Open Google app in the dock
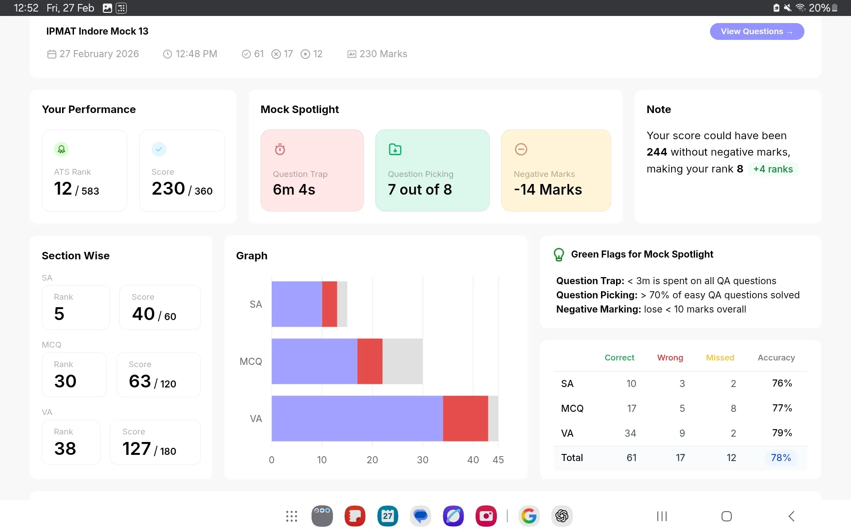This screenshot has width=851, height=532. (x=529, y=516)
